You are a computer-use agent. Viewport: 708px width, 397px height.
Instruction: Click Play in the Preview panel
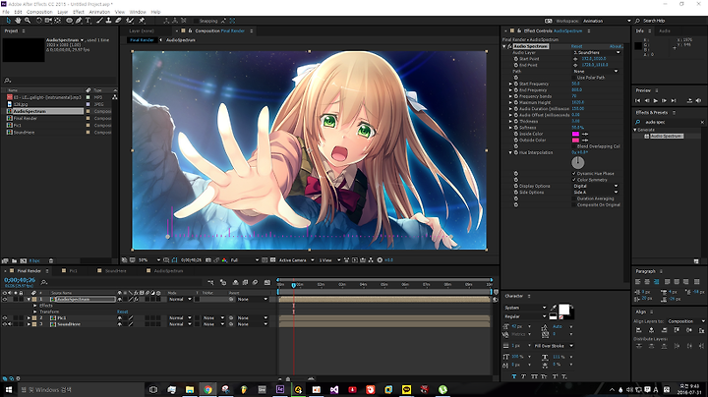[656, 100]
